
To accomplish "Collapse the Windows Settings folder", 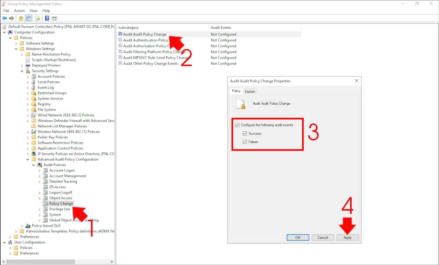I will click(16, 49).
